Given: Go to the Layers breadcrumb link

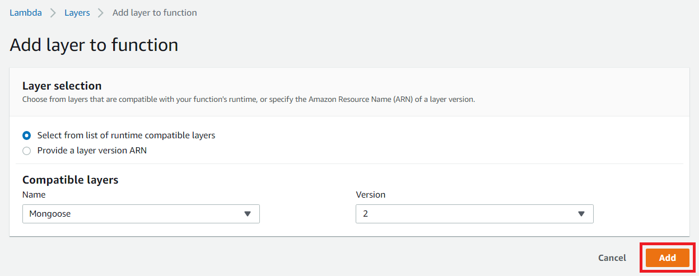Looking at the screenshot, I should coord(77,12).
